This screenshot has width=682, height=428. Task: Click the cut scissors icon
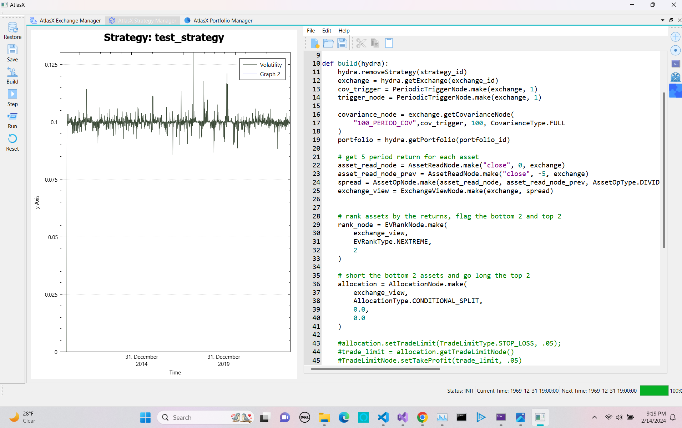coord(361,43)
